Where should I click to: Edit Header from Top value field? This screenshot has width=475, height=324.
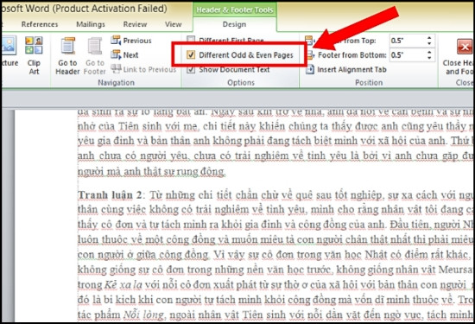point(408,41)
